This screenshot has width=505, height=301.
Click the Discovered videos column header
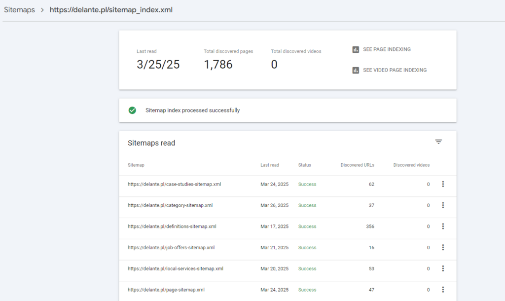411,165
